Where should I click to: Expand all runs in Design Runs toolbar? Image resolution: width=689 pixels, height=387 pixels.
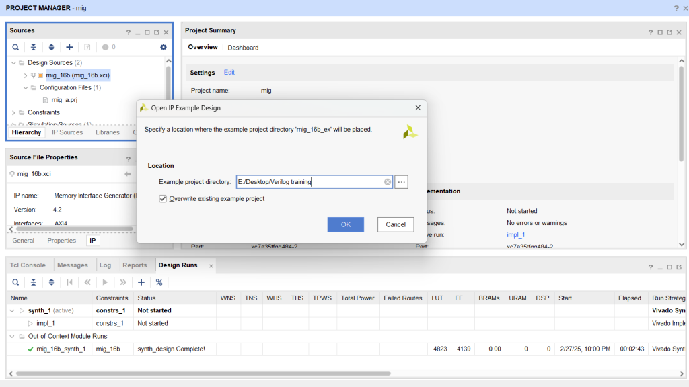[x=51, y=282]
